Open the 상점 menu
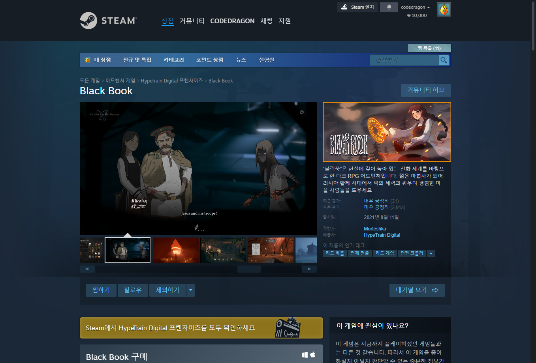The height and width of the screenshot is (363, 536). pos(167,21)
